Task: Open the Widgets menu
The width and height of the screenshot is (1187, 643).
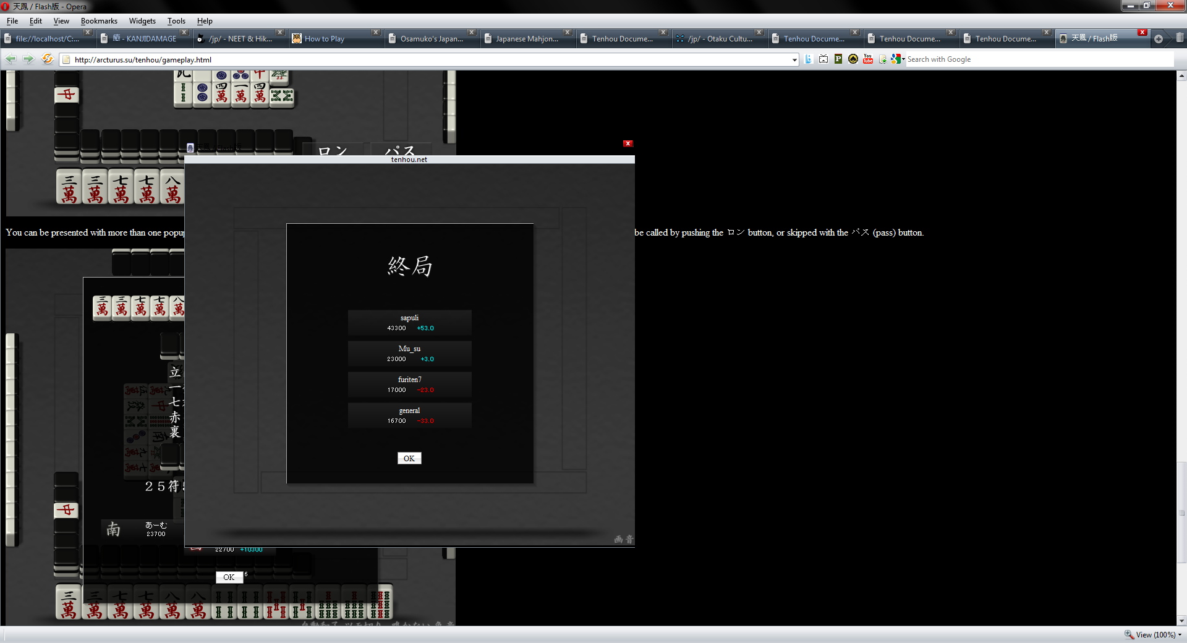Action: point(142,21)
